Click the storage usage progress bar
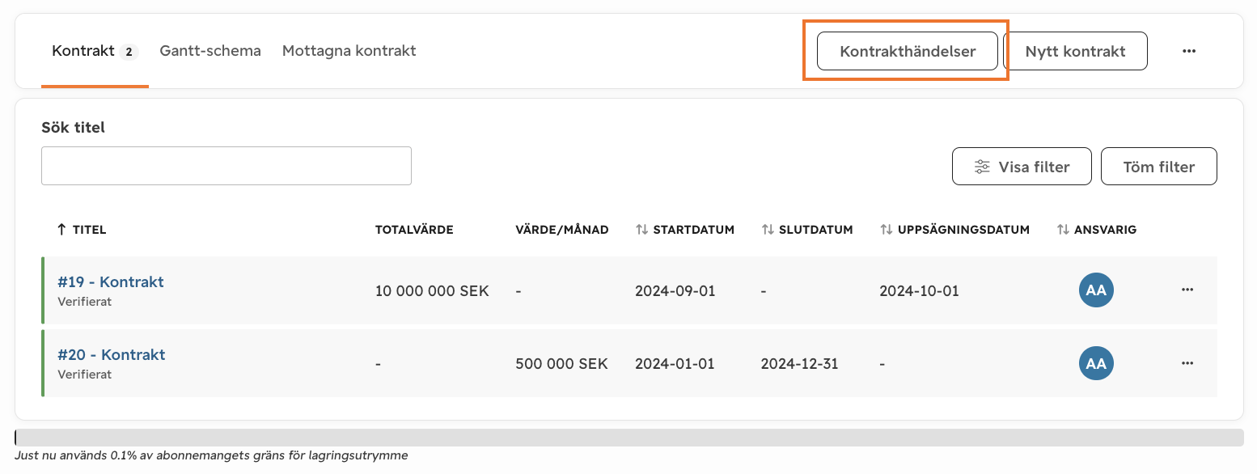 tap(628, 438)
